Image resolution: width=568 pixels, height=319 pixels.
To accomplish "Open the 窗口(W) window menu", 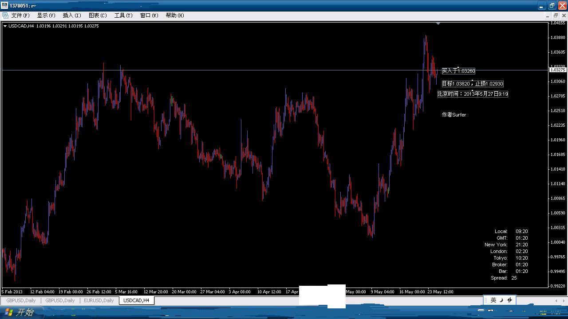I will (149, 16).
